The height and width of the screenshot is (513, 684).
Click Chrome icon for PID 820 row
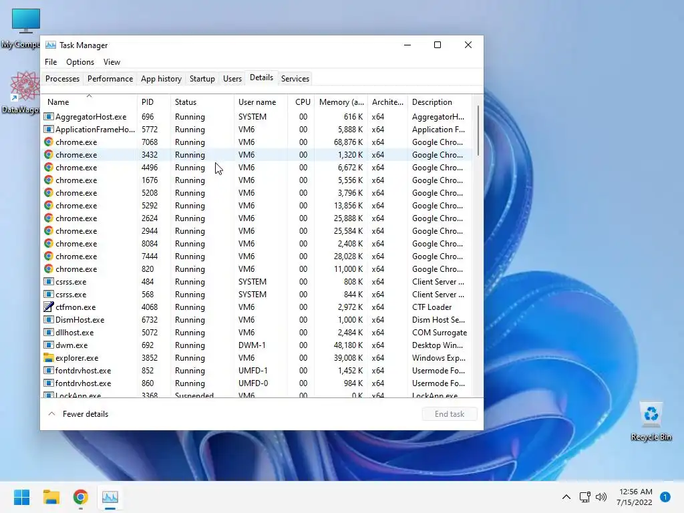tap(48, 269)
